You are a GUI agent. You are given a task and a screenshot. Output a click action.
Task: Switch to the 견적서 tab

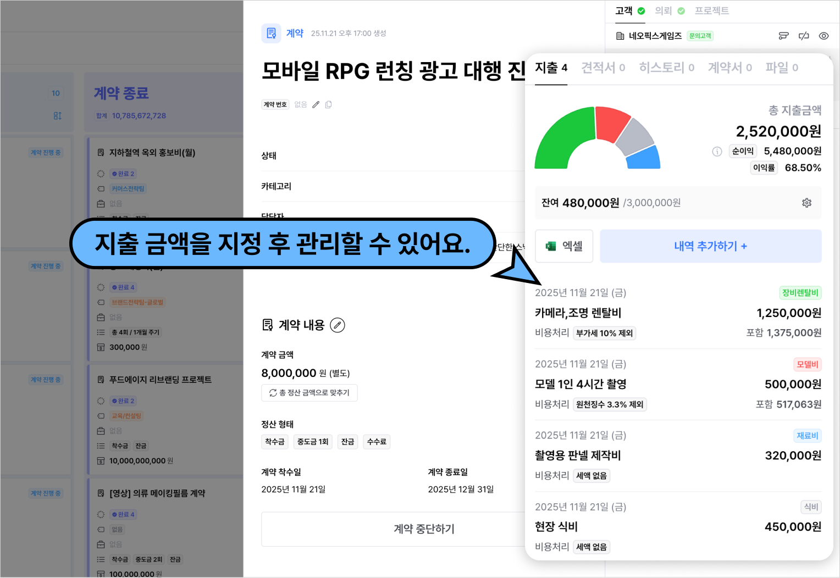click(603, 68)
